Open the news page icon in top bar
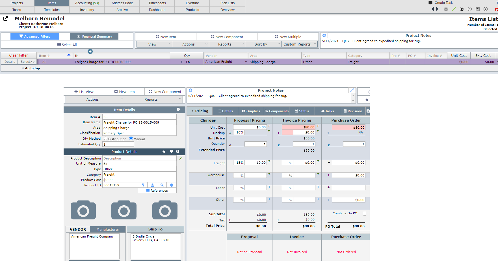 pos(478,9)
